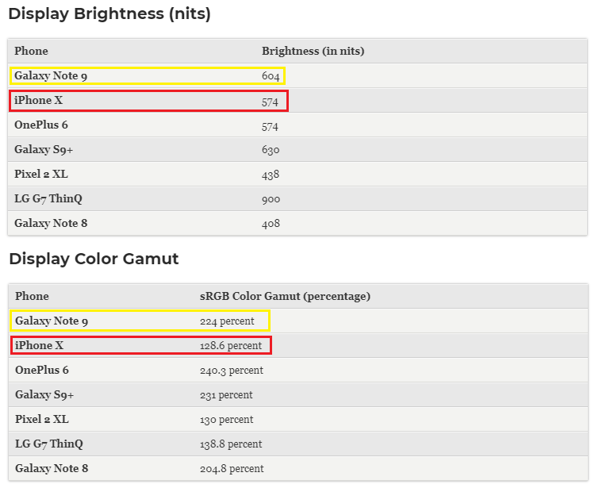Click the Display Brightness (nits) heading

point(109,14)
